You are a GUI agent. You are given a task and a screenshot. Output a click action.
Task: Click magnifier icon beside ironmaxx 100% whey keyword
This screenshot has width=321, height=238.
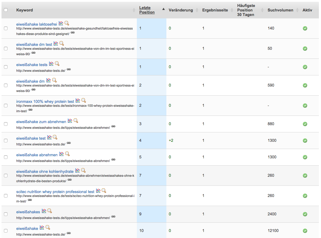(x=83, y=100)
